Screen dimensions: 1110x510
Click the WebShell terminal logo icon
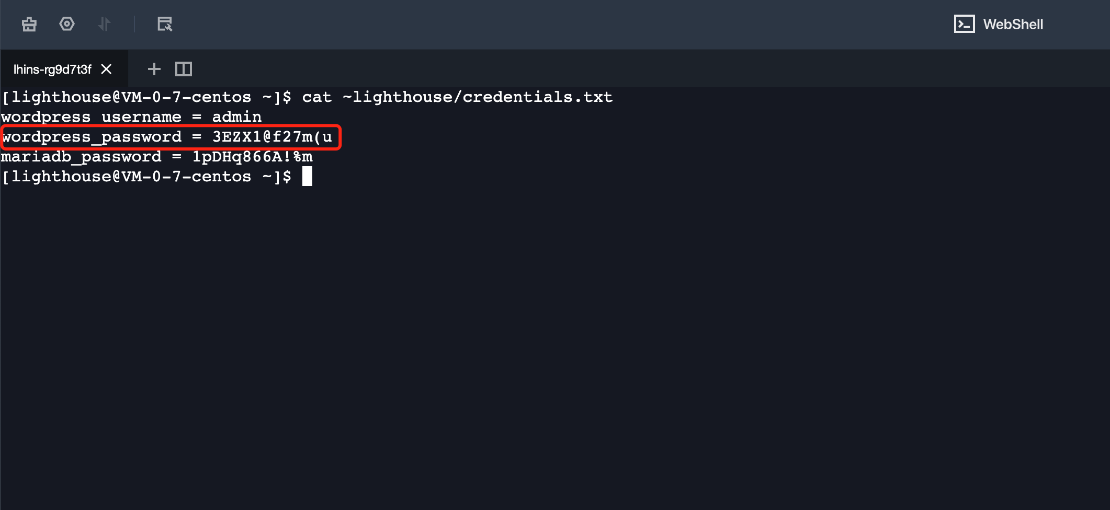click(x=964, y=24)
